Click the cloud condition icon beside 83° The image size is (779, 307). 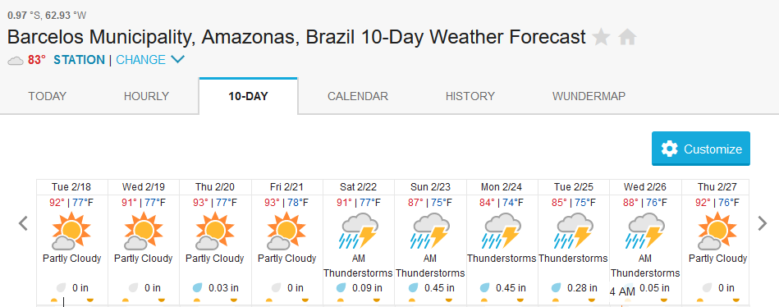[16, 61]
